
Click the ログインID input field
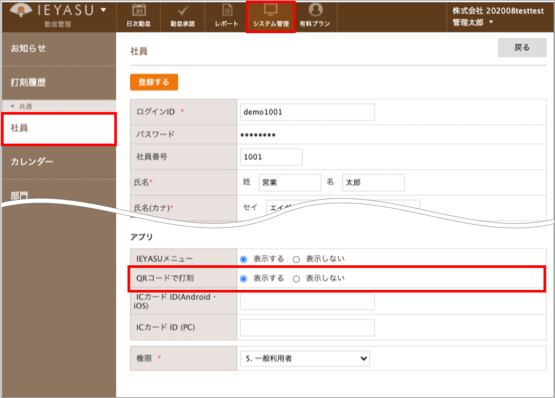[307, 112]
